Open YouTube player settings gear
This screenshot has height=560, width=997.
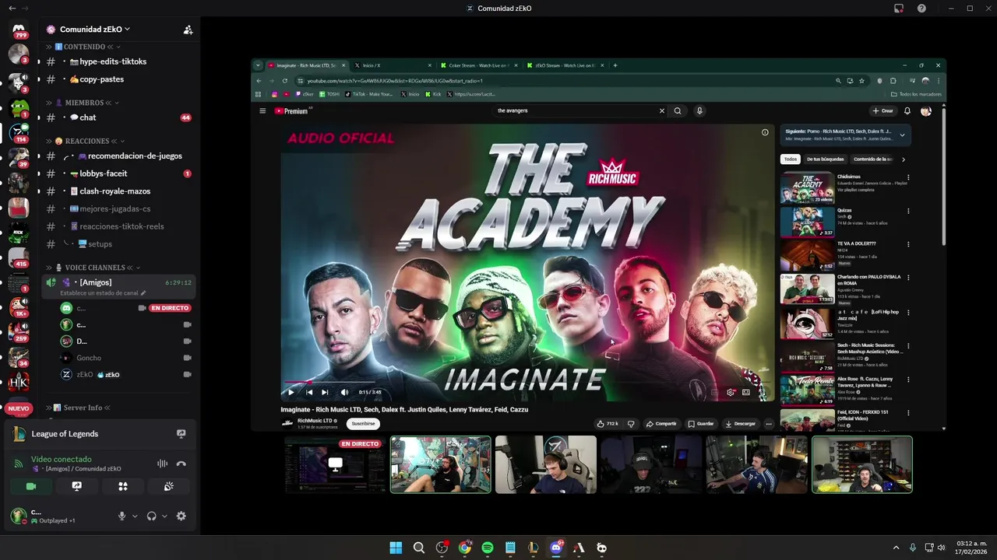[730, 392]
